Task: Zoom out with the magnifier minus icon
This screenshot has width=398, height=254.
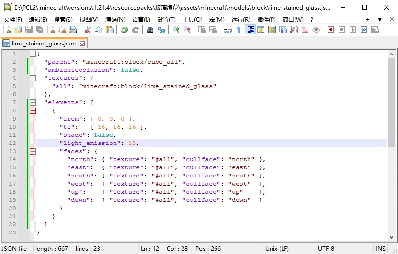Action: click(187, 30)
